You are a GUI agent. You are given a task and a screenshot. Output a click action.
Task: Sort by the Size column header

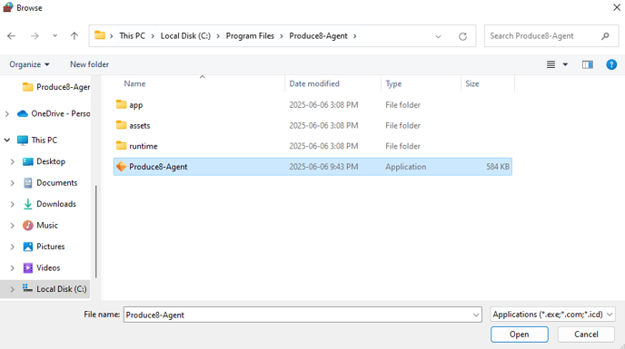pos(472,83)
